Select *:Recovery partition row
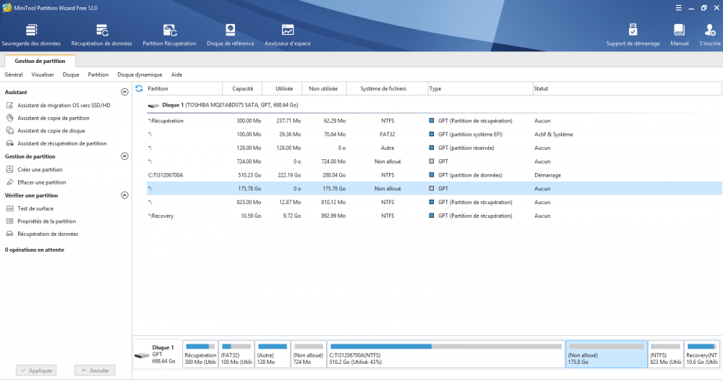 point(434,216)
